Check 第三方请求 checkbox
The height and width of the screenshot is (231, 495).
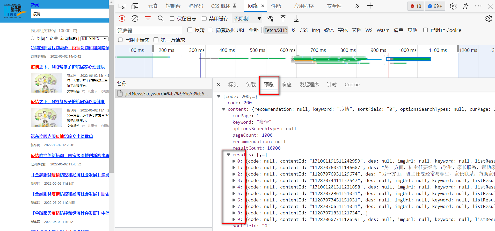point(156,40)
